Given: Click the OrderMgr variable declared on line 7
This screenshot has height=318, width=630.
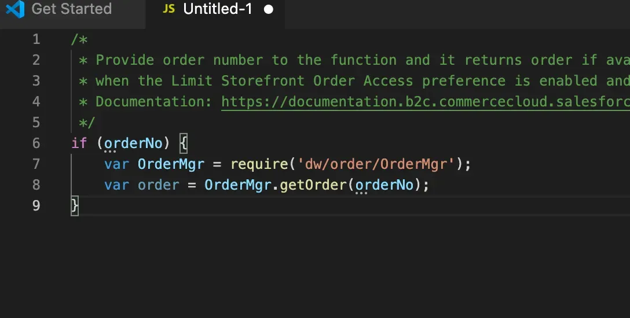Looking at the screenshot, I should (x=171, y=164).
